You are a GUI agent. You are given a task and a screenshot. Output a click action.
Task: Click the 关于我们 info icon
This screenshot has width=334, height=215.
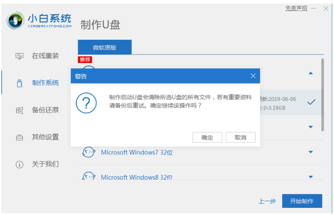click(19, 164)
